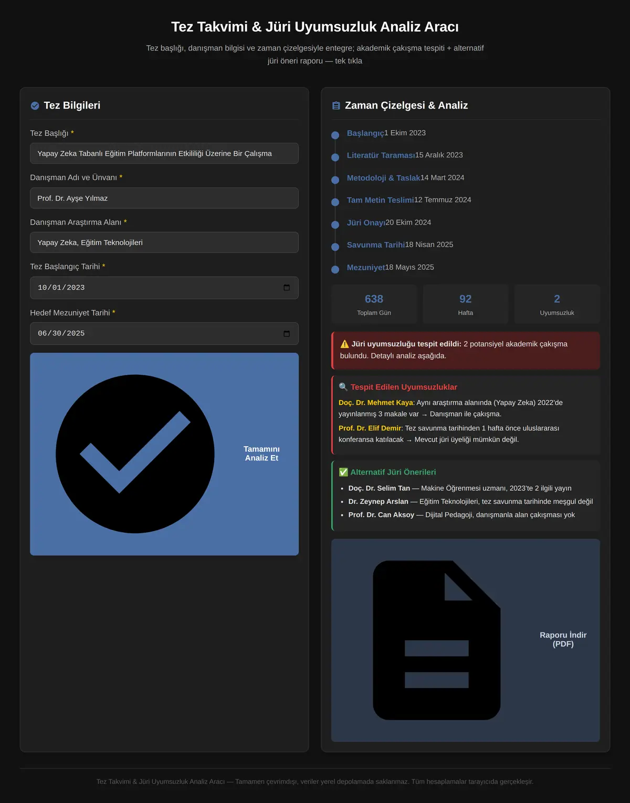630x803 pixels.
Task: Select the Metodoloji & Taslak timeline dot
Action: [x=335, y=180]
